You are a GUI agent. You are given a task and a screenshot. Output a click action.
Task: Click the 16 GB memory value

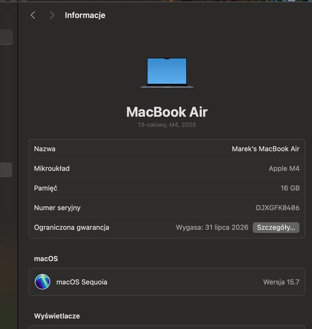(290, 188)
